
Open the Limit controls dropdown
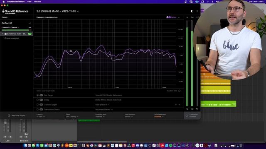pyautogui.click(x=130, y=116)
